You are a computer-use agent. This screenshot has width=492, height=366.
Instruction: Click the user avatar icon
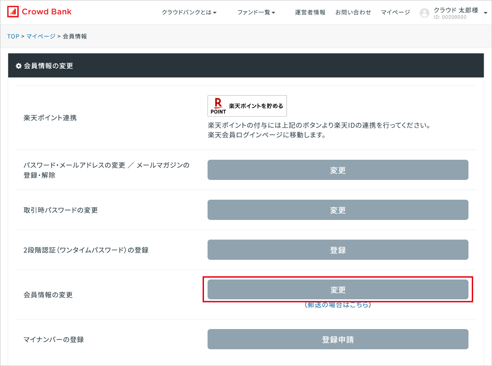(424, 13)
